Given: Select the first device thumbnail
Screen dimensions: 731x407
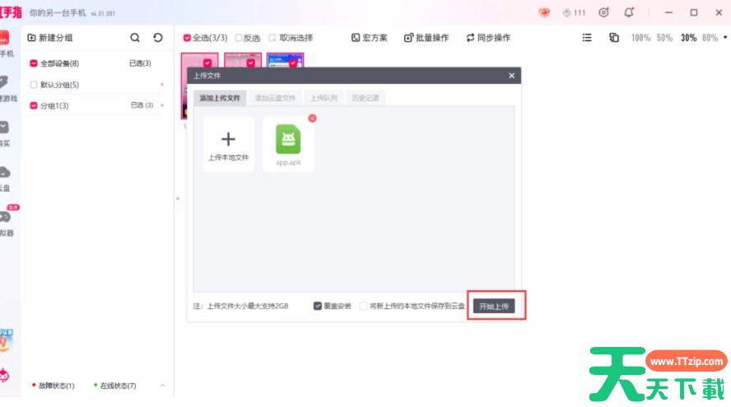Looking at the screenshot, I should coord(199,61).
